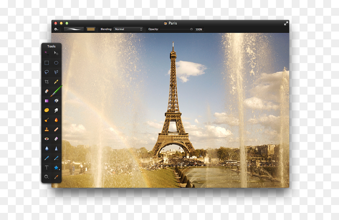Select the Pencil tool
Screen dimensions: 339x220
tap(56, 82)
